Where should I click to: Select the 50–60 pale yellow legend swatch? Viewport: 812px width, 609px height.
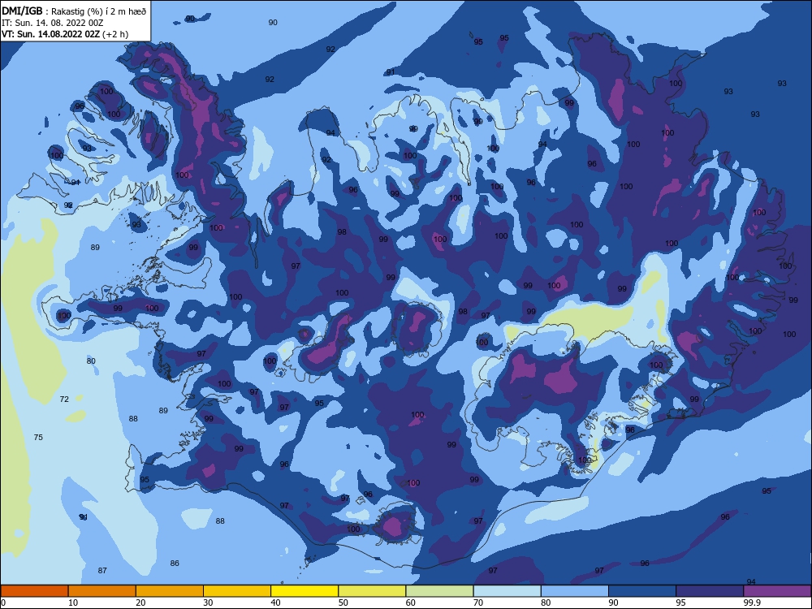(372, 591)
